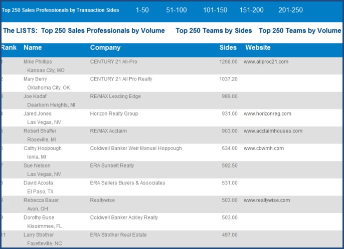
Task: Click the Company column header
Action: click(105, 47)
